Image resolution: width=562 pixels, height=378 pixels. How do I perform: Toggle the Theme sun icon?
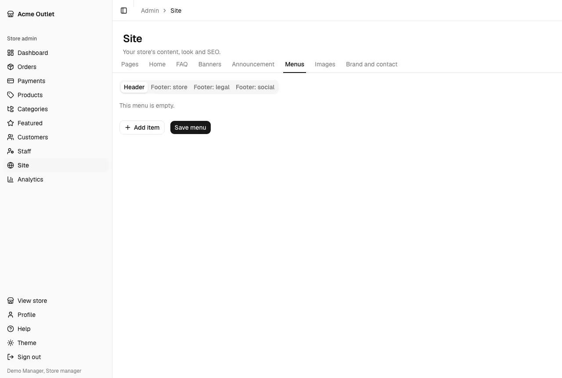[x=11, y=343]
